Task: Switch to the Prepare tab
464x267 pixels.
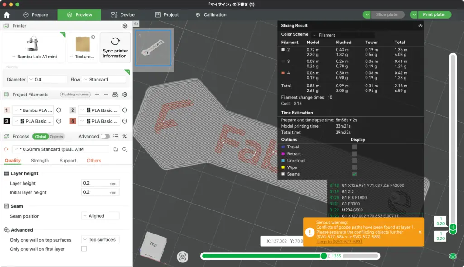Action: (x=35, y=15)
